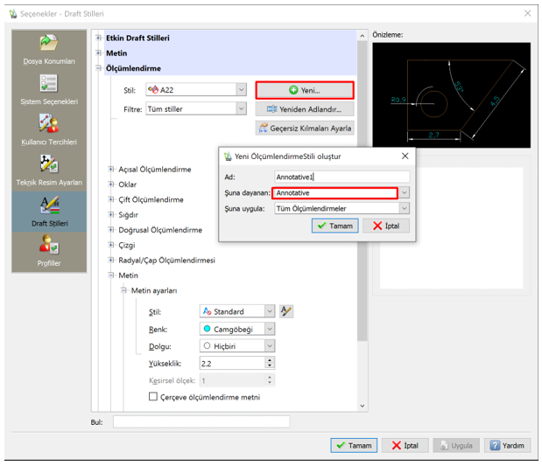This screenshot has height=466, width=542.
Task: Open Şuna uygula Tüm Ölçümlendirmeler dropdown
Action: [404, 208]
